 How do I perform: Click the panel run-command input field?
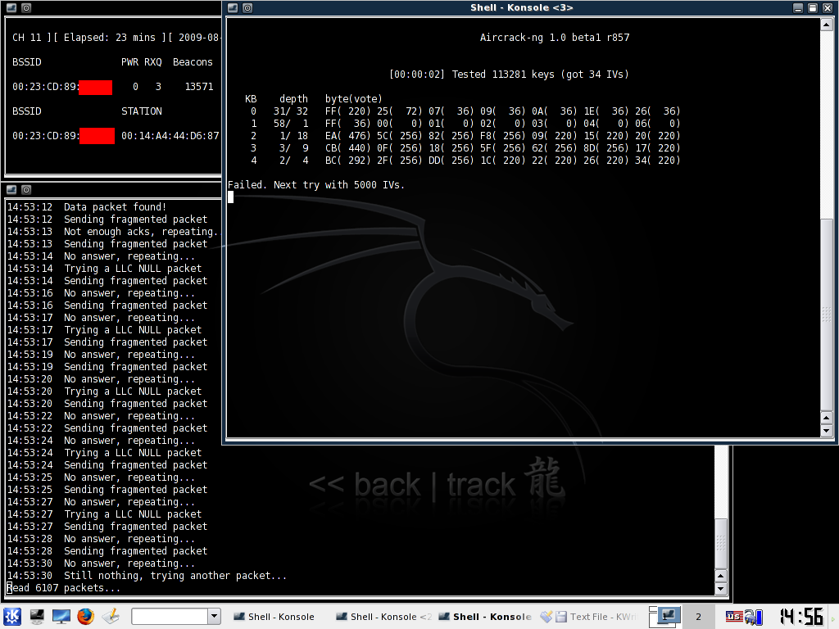pyautogui.click(x=169, y=617)
